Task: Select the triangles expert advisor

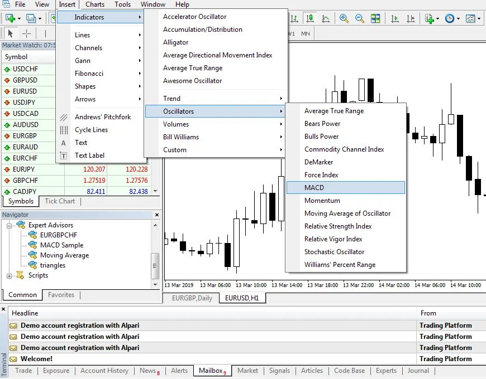Action: click(53, 265)
